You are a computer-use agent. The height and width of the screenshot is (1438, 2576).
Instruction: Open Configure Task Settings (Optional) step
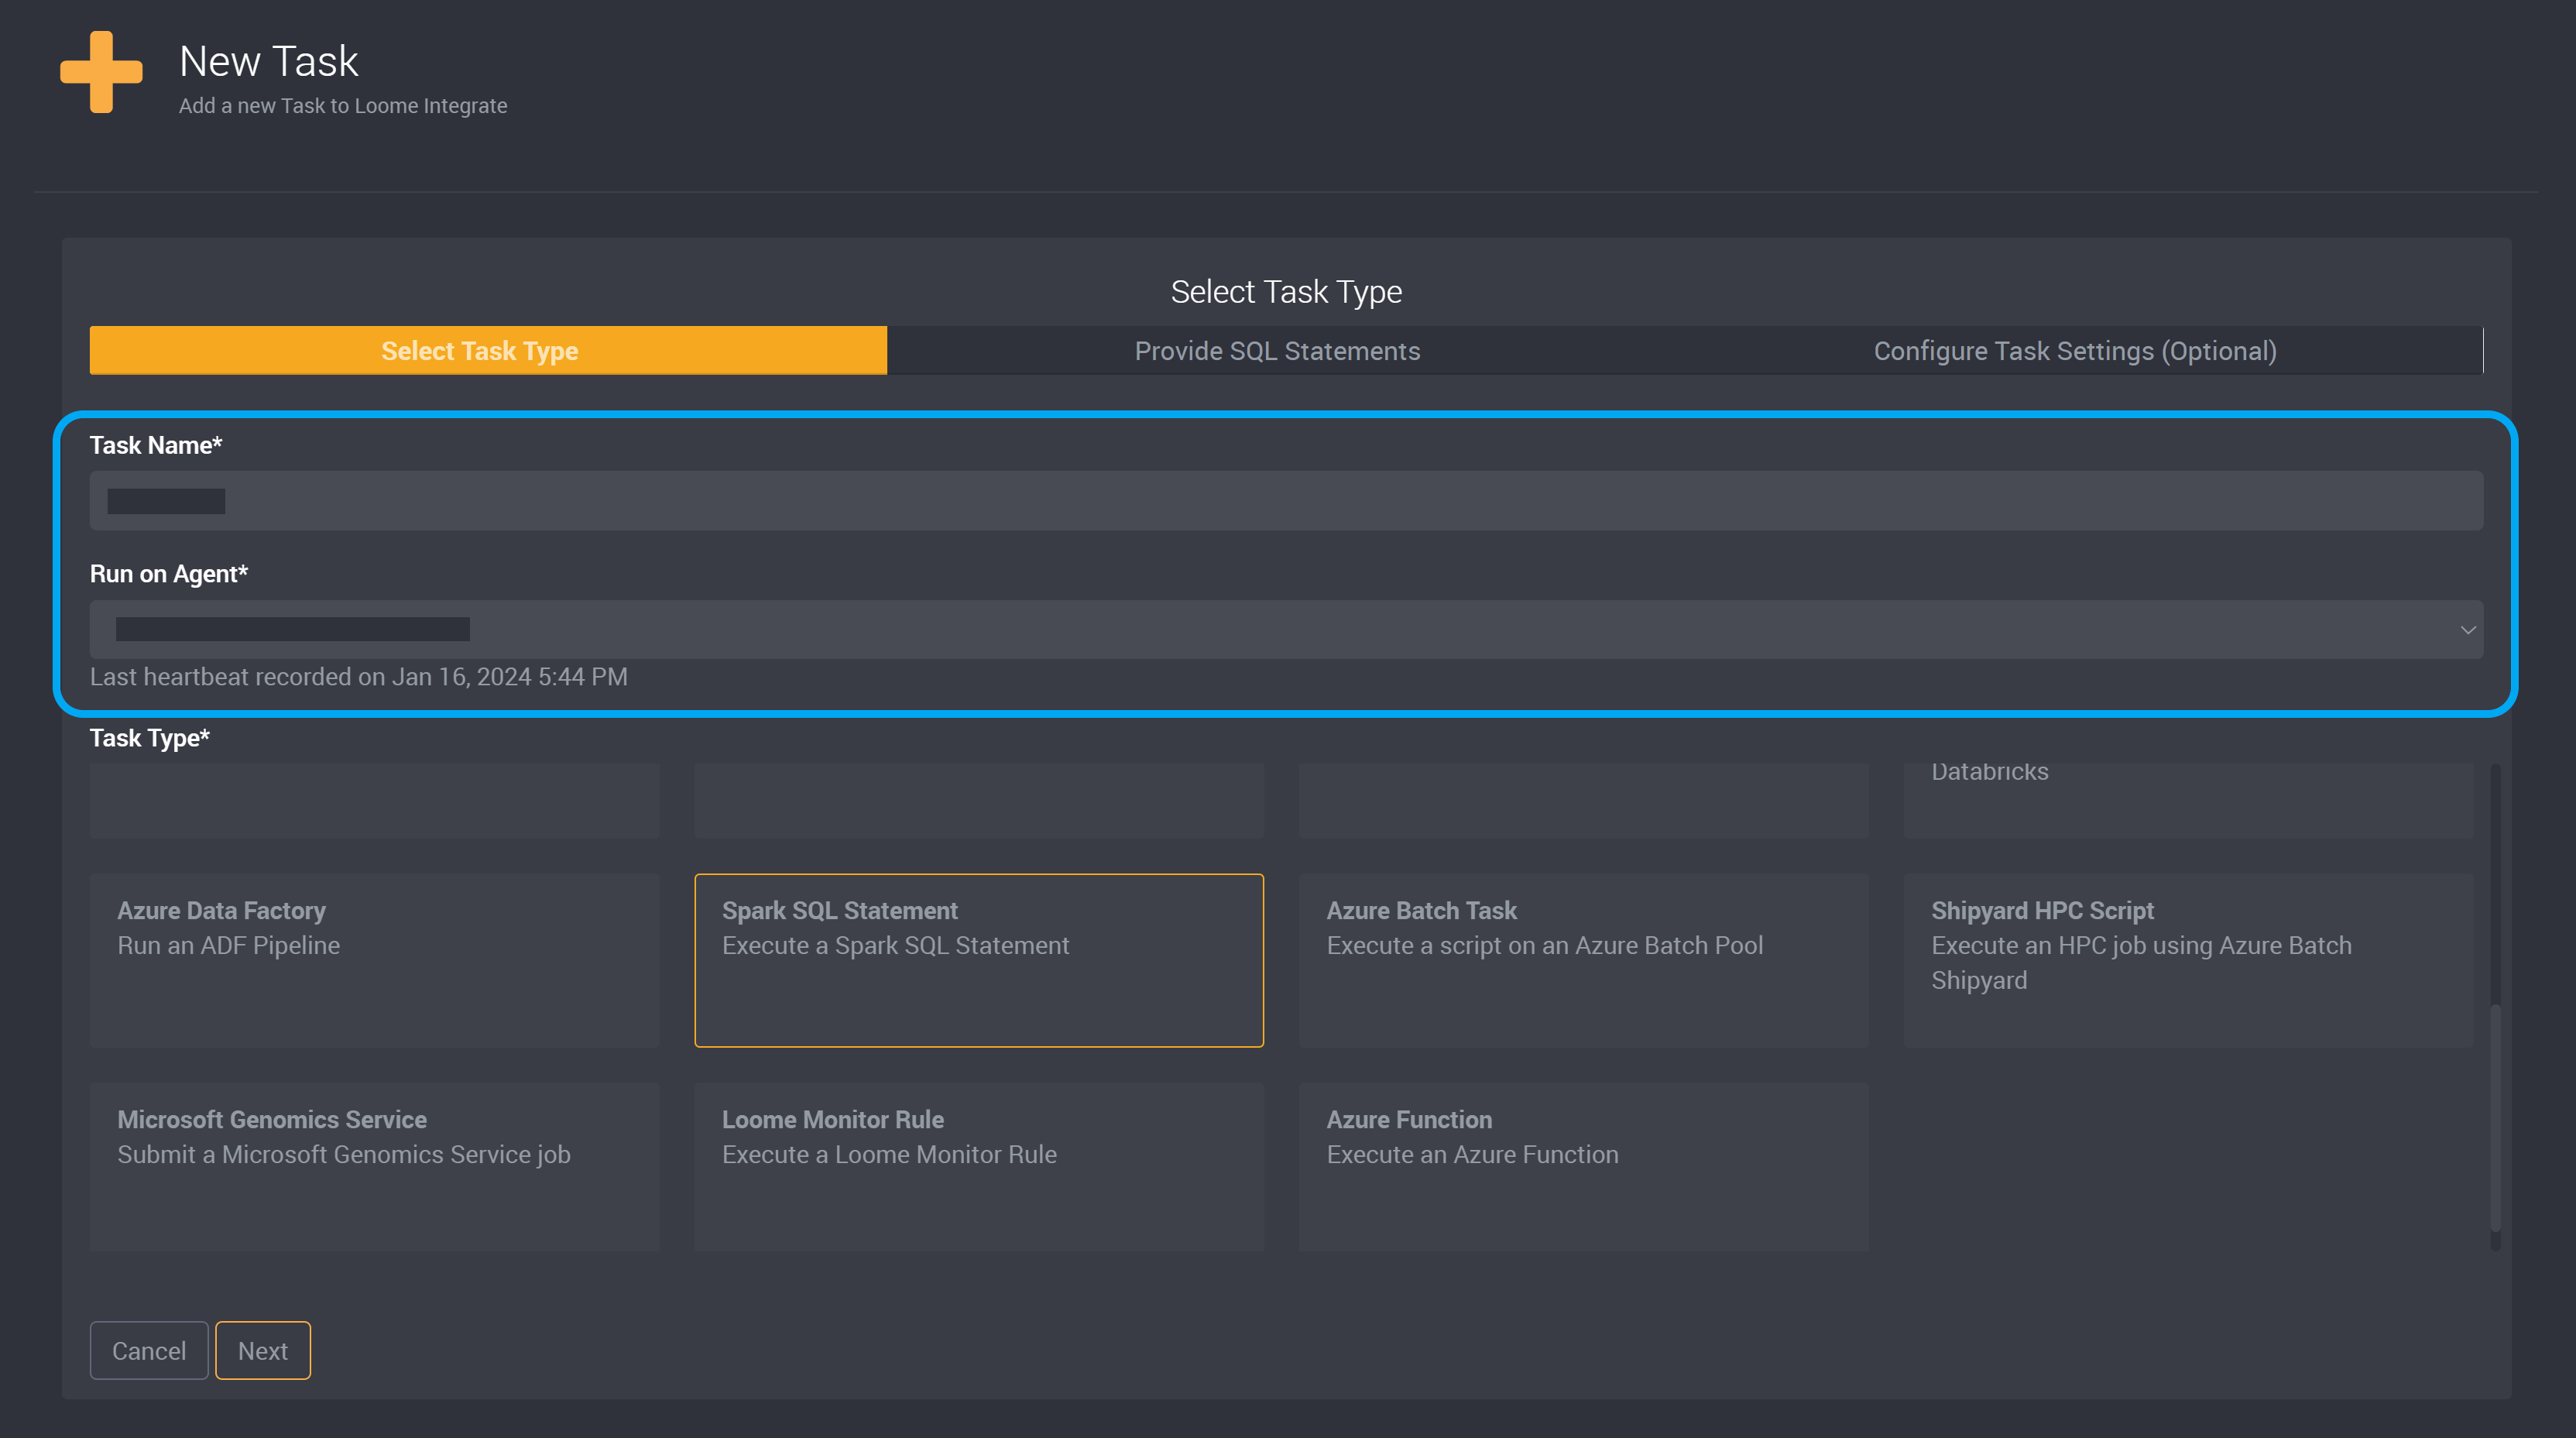tap(2075, 350)
